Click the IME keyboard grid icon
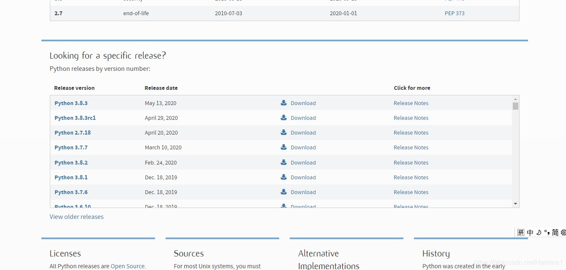The image size is (566, 270). [x=521, y=232]
